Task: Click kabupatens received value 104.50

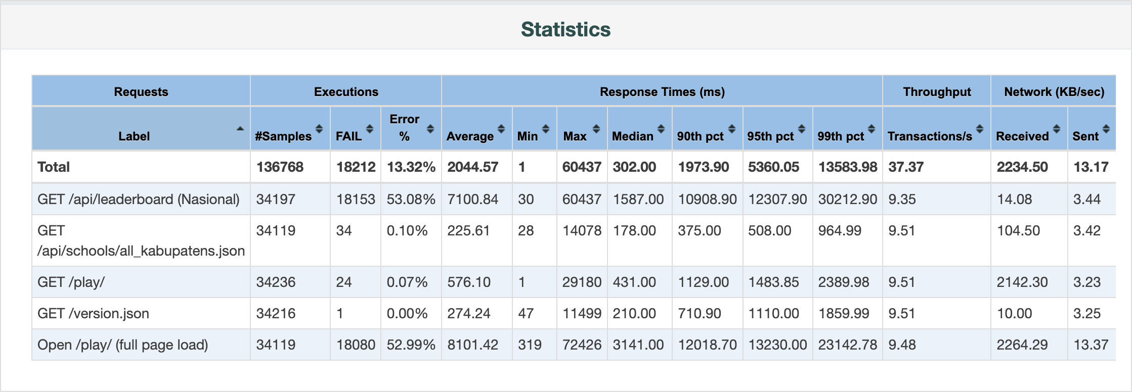Action: (1018, 231)
